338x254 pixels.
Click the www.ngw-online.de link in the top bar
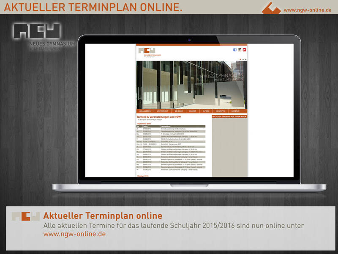click(x=307, y=10)
